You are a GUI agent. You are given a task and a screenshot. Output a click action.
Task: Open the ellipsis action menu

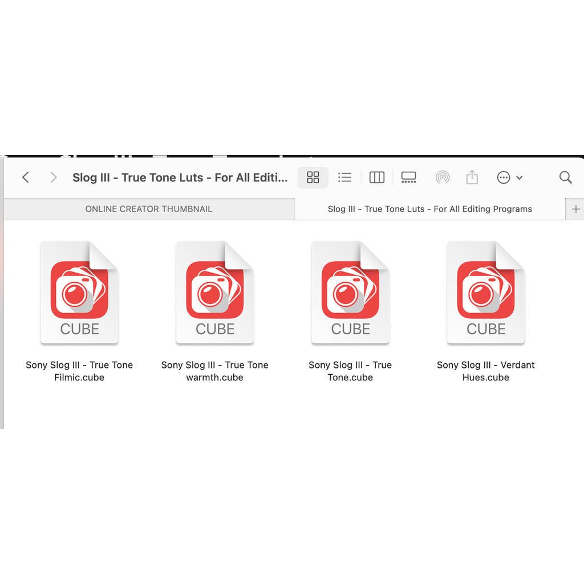[x=509, y=177]
